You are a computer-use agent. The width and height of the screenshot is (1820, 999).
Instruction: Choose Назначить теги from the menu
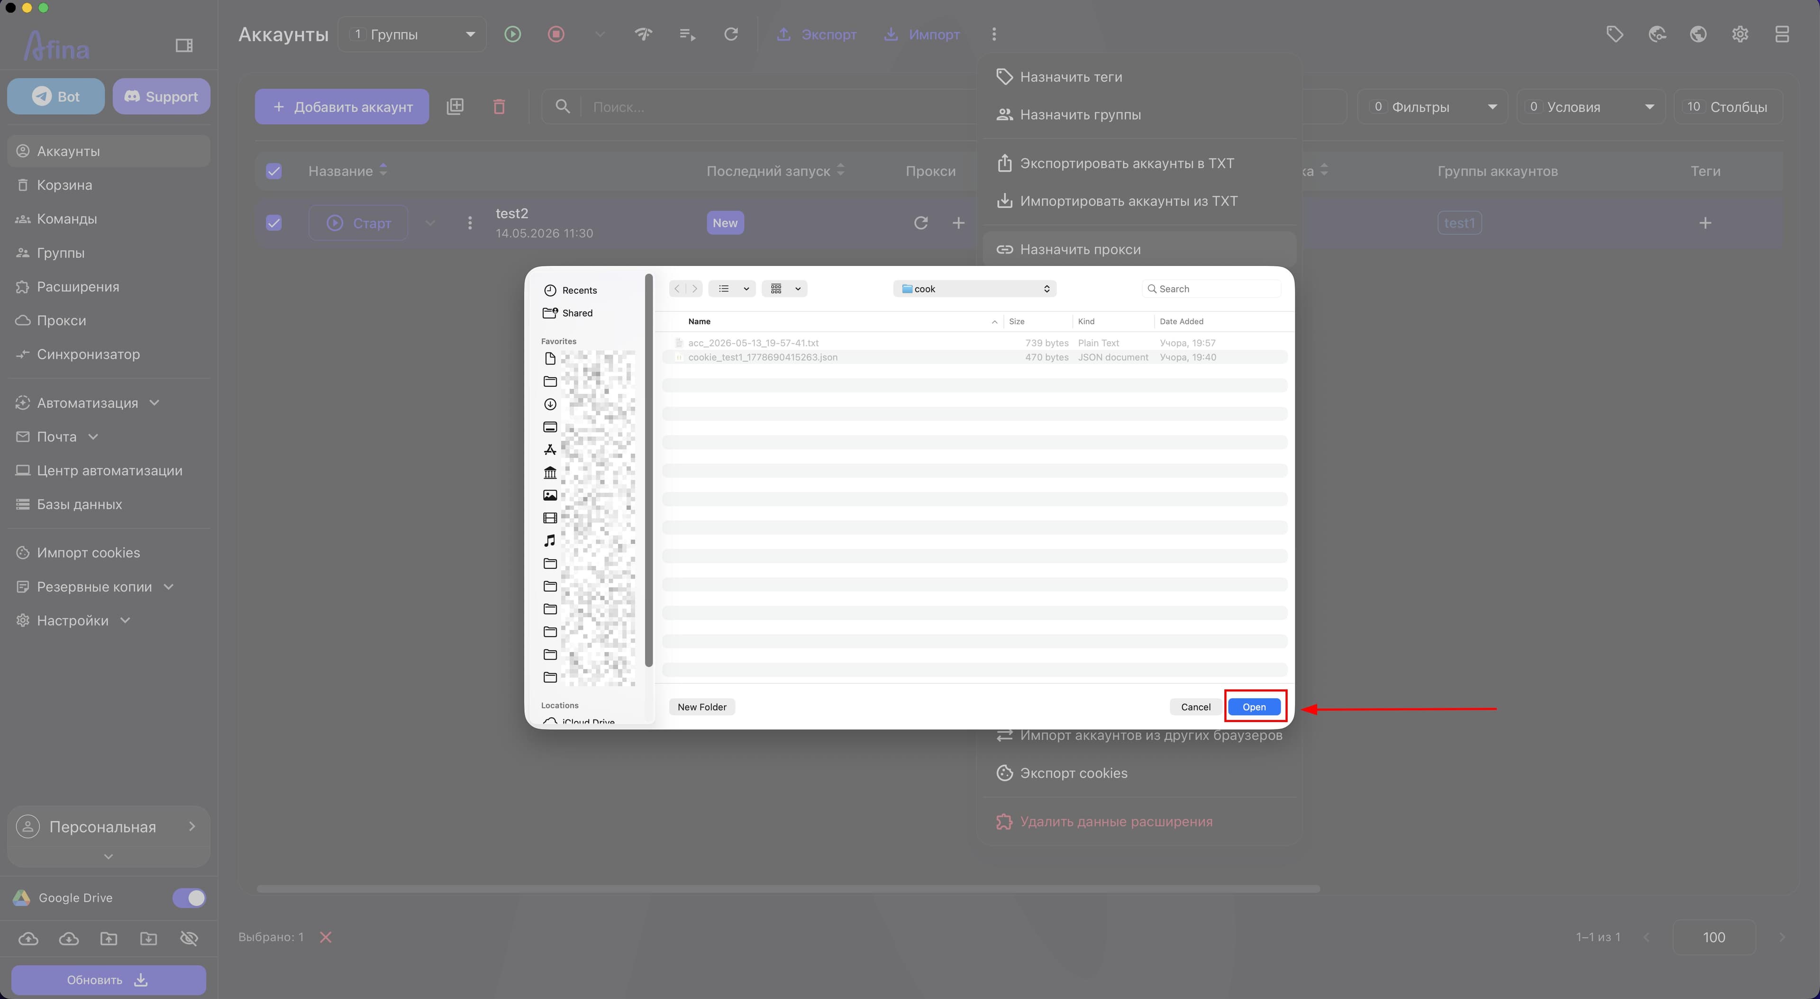pyautogui.click(x=1139, y=77)
